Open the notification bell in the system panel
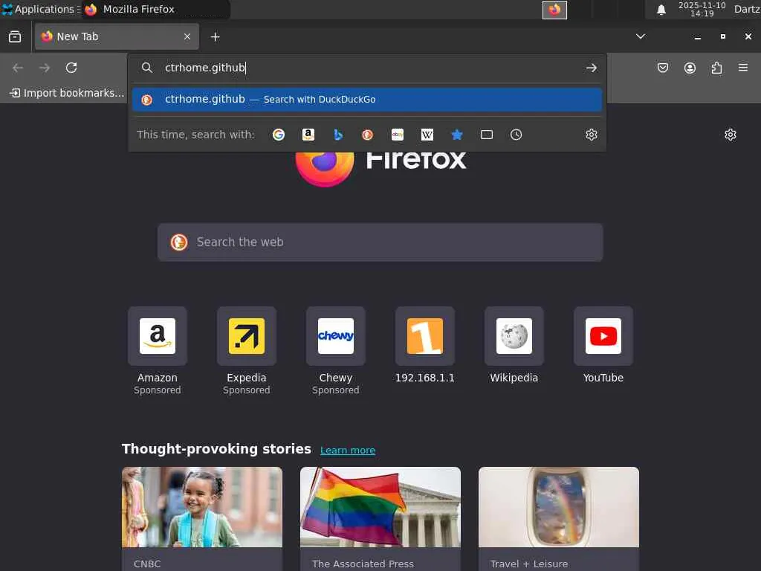The image size is (761, 571). pos(661,10)
